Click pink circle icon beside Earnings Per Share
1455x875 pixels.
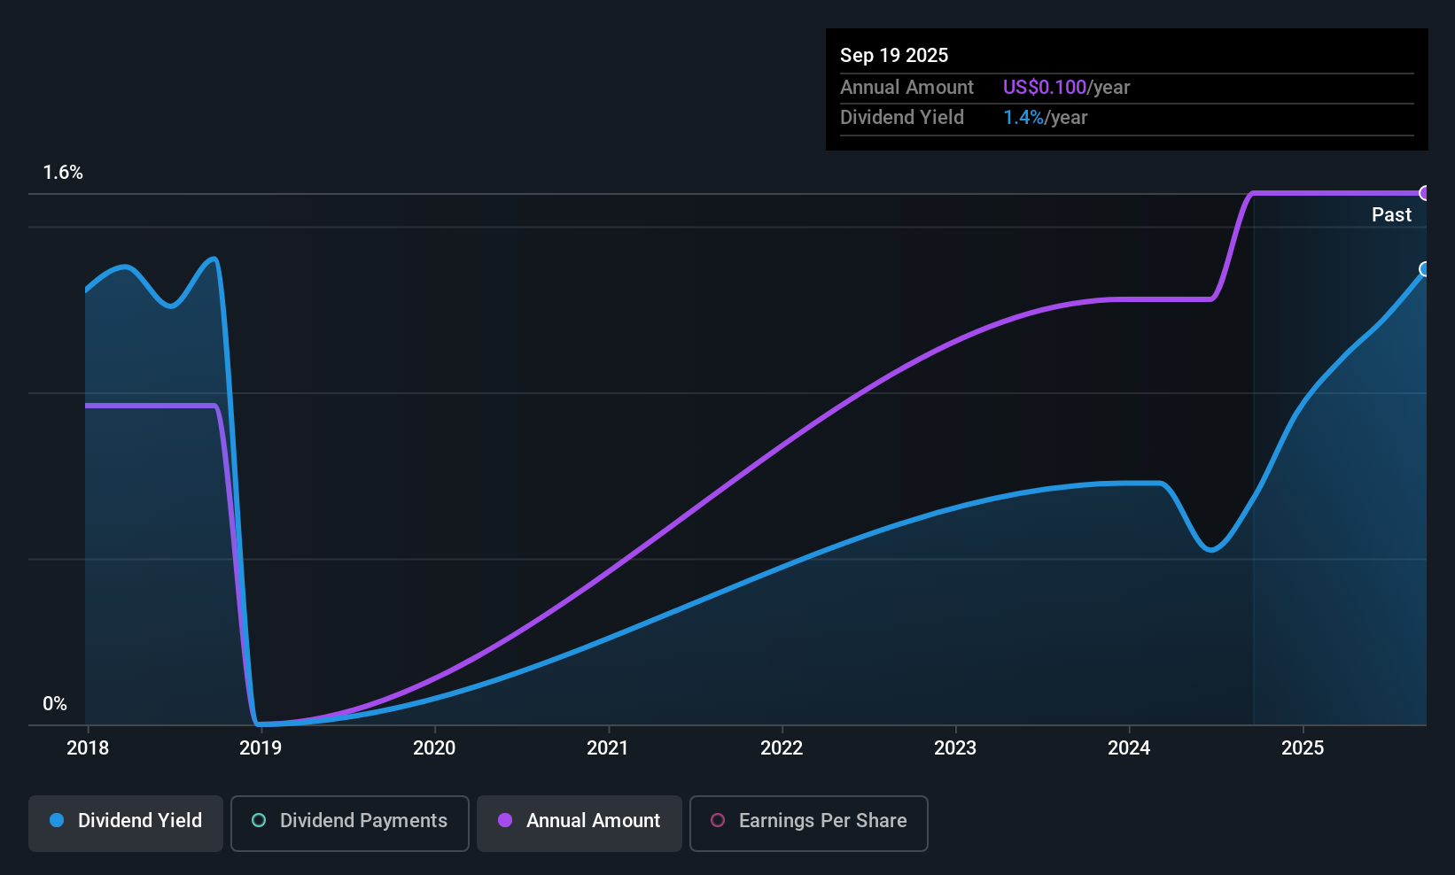[x=718, y=821]
